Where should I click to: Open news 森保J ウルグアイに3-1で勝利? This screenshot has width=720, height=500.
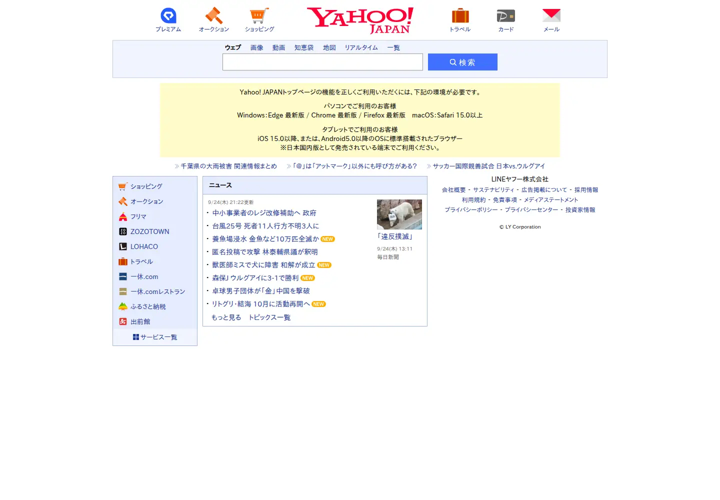point(255,278)
